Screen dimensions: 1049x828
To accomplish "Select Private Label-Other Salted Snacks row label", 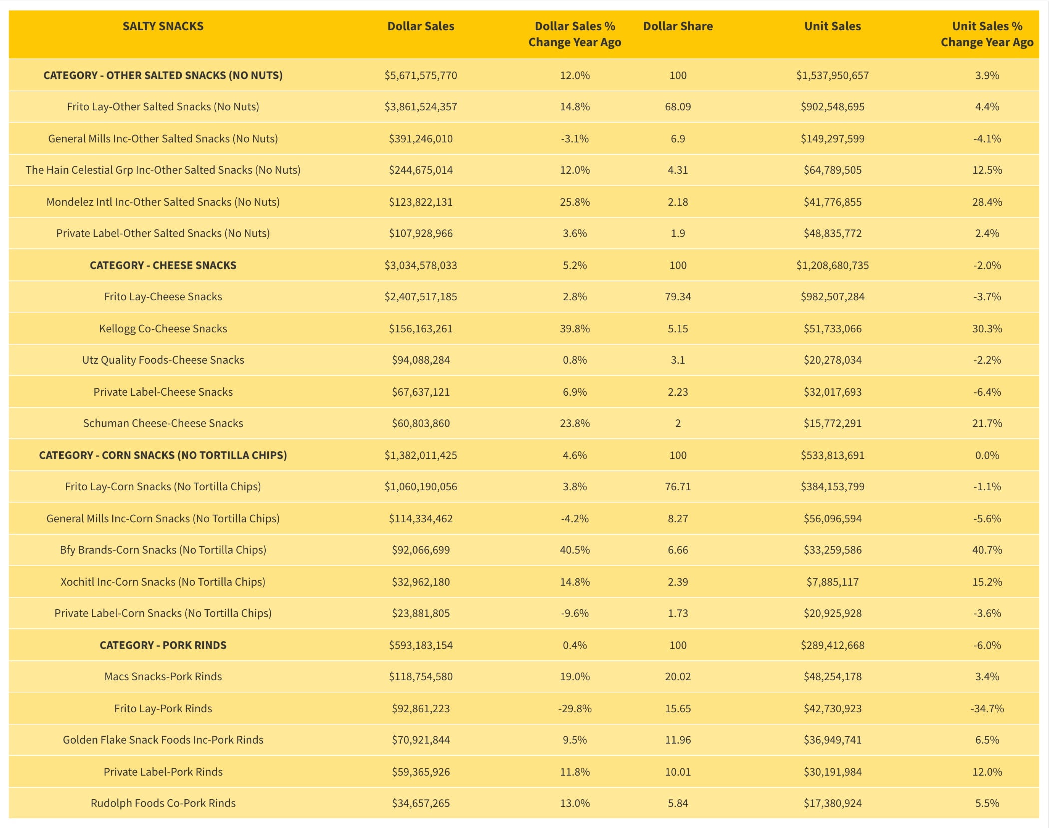I will tap(163, 233).
